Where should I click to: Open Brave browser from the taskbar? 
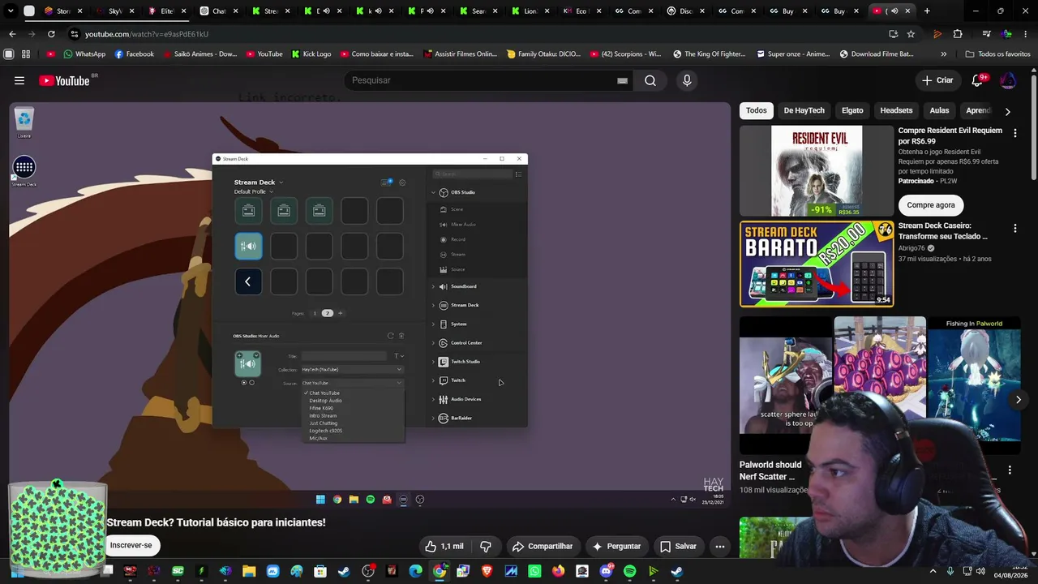coord(487,571)
